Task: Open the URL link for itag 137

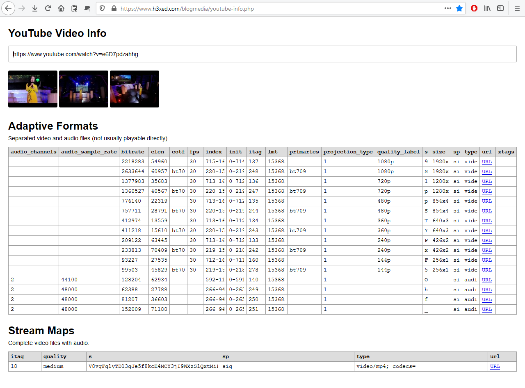Action: click(487, 162)
